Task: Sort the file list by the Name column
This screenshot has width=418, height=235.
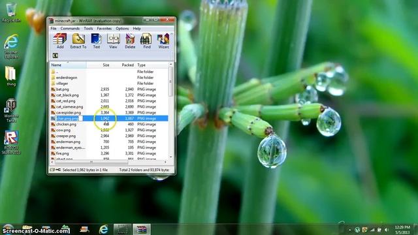Action: point(68,65)
